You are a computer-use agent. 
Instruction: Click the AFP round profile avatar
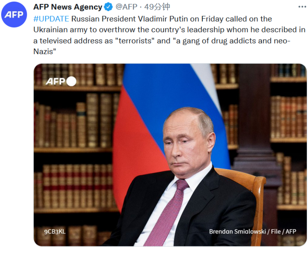[14, 14]
